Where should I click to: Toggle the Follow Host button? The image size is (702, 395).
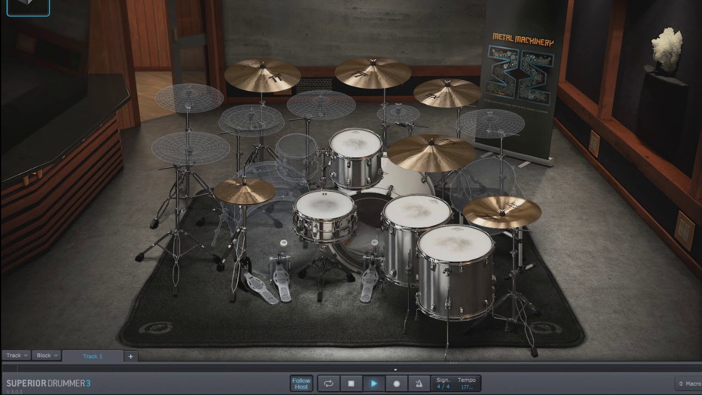pyautogui.click(x=301, y=383)
